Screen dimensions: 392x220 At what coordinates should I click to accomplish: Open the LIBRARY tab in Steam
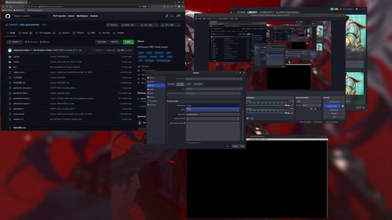tap(252, 12)
